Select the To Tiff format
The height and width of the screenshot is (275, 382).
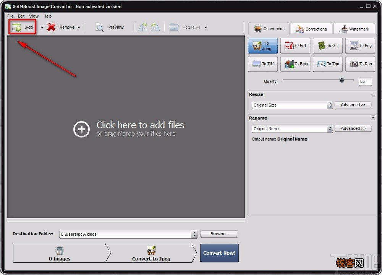point(263,64)
